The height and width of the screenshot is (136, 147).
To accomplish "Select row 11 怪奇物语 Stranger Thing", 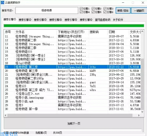I will tap(72, 36).
